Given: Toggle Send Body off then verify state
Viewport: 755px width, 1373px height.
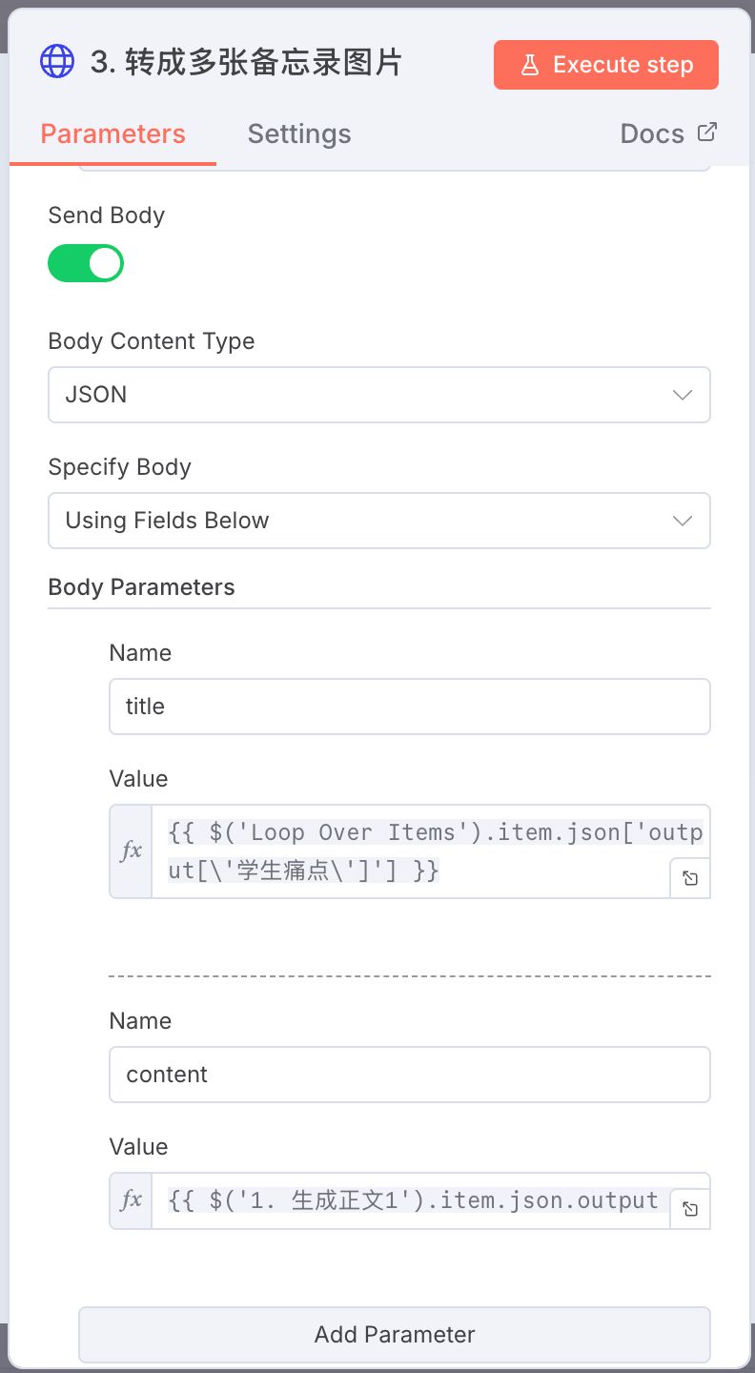Looking at the screenshot, I should coord(86,263).
